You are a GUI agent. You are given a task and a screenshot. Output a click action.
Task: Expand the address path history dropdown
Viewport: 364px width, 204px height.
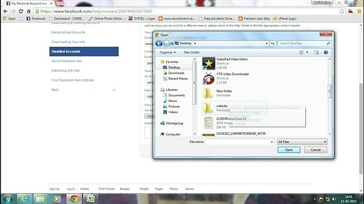267,43
